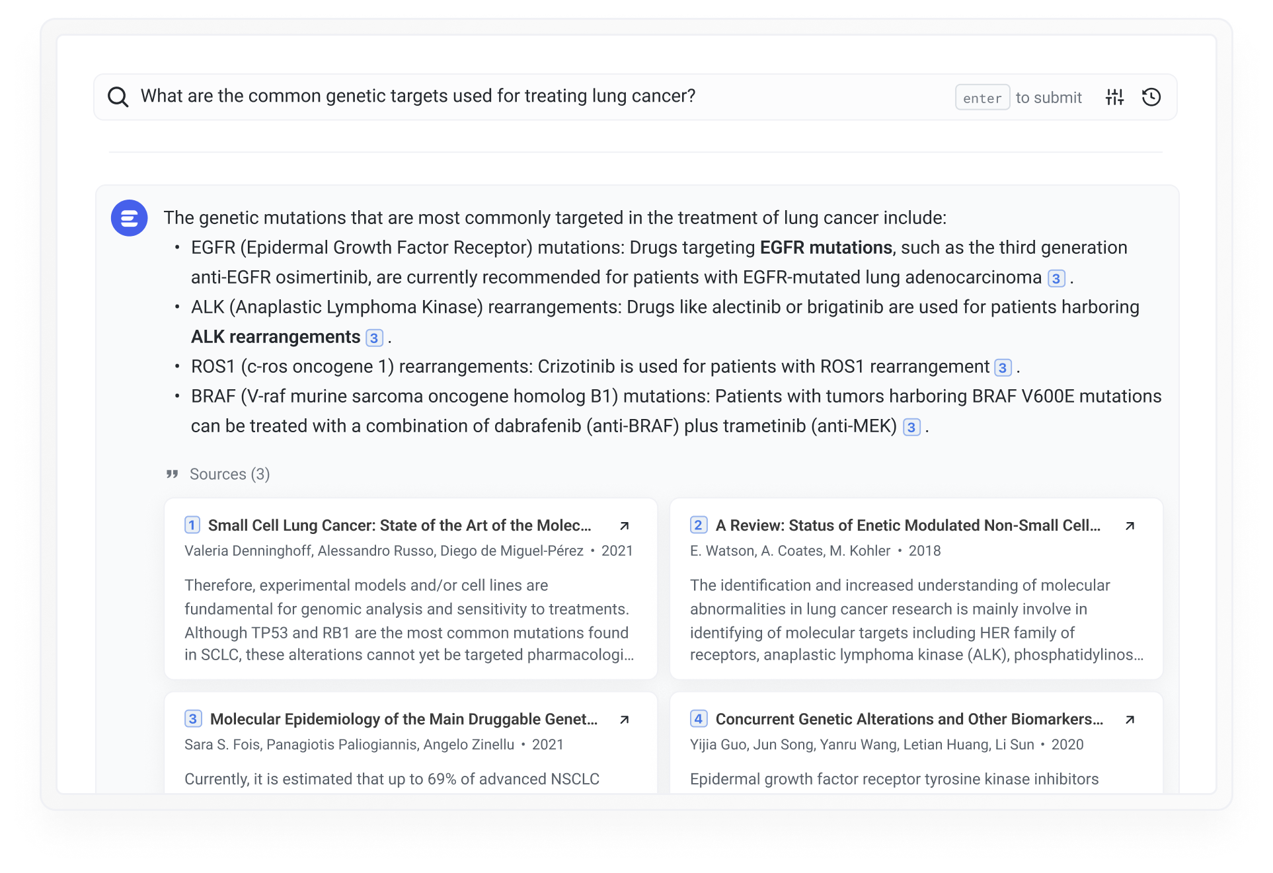Click source number badge 4
This screenshot has width=1273, height=873.
coord(699,719)
